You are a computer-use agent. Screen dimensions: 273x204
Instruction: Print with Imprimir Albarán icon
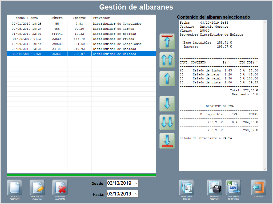(x=214, y=188)
